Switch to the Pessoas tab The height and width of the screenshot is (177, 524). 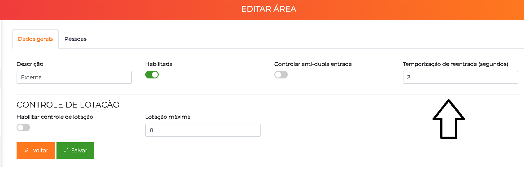(x=75, y=39)
